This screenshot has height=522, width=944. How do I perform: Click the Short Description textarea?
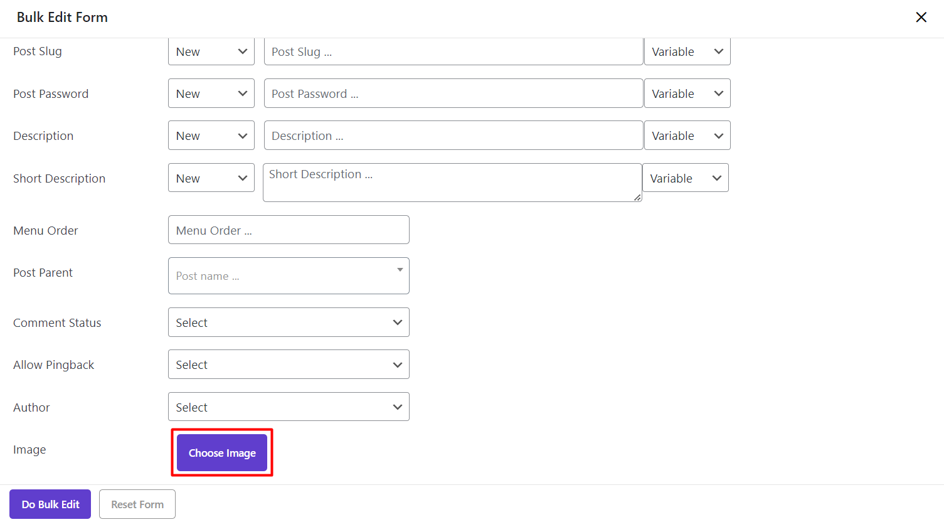pos(452,183)
